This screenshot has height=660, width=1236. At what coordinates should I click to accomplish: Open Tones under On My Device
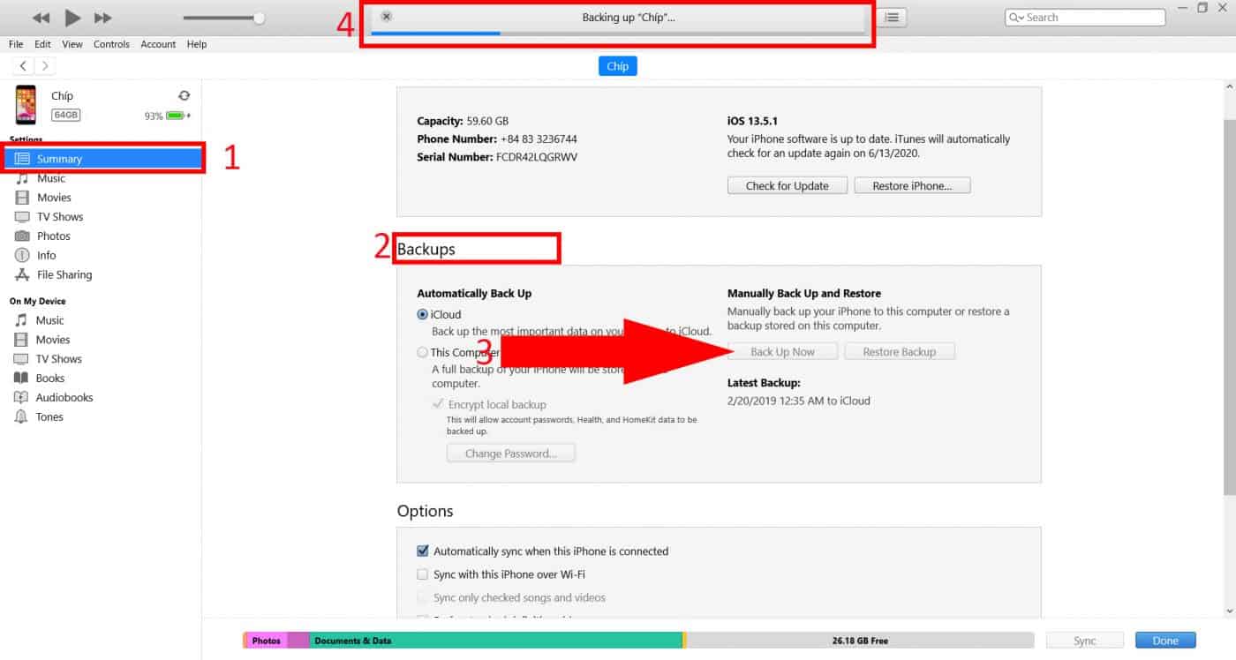(x=49, y=417)
